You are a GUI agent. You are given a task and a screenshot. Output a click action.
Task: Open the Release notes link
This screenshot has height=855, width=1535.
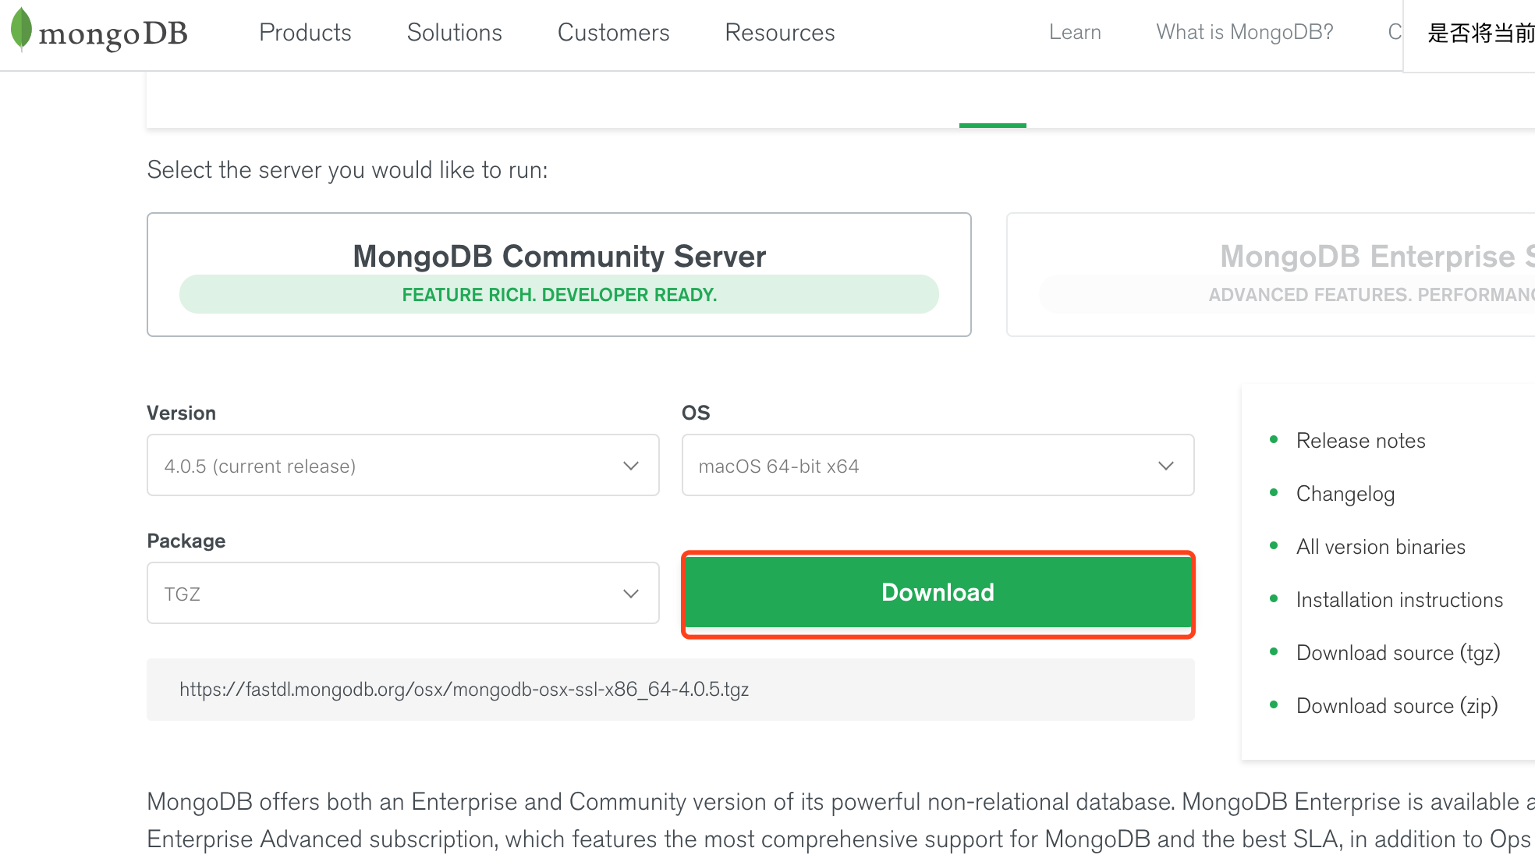click(1360, 441)
